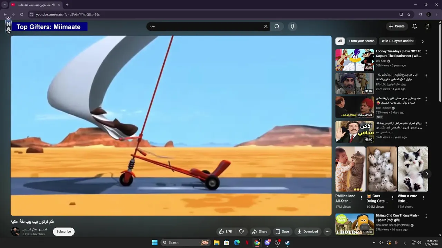Clear the YouTube search box text
The height and width of the screenshot is (248, 442).
point(266,27)
